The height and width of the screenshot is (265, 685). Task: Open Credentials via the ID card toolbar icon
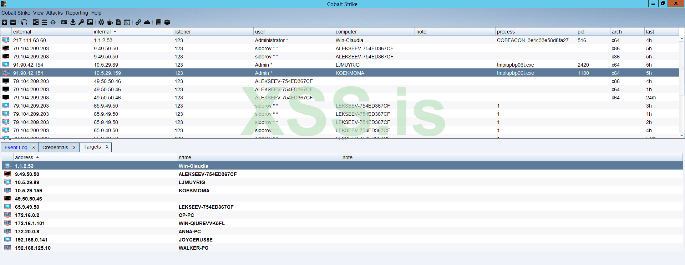pos(64,22)
